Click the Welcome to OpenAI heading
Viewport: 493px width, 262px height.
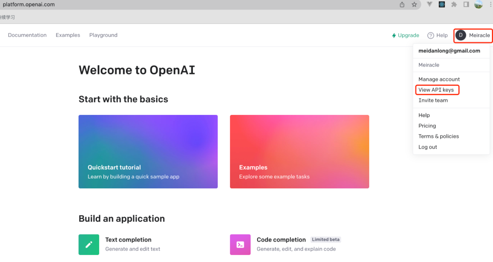click(137, 70)
